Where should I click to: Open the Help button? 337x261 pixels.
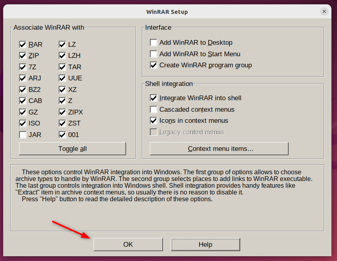205,244
